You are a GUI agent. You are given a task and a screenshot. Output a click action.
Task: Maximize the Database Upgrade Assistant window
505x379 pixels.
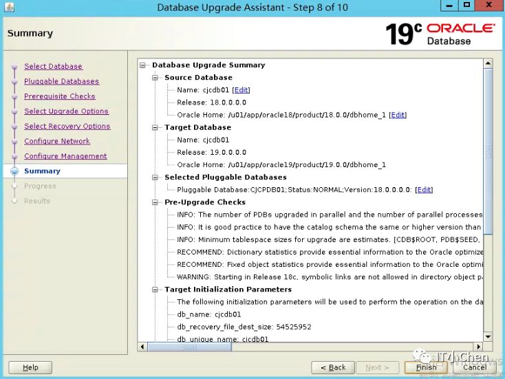tap(466, 5)
